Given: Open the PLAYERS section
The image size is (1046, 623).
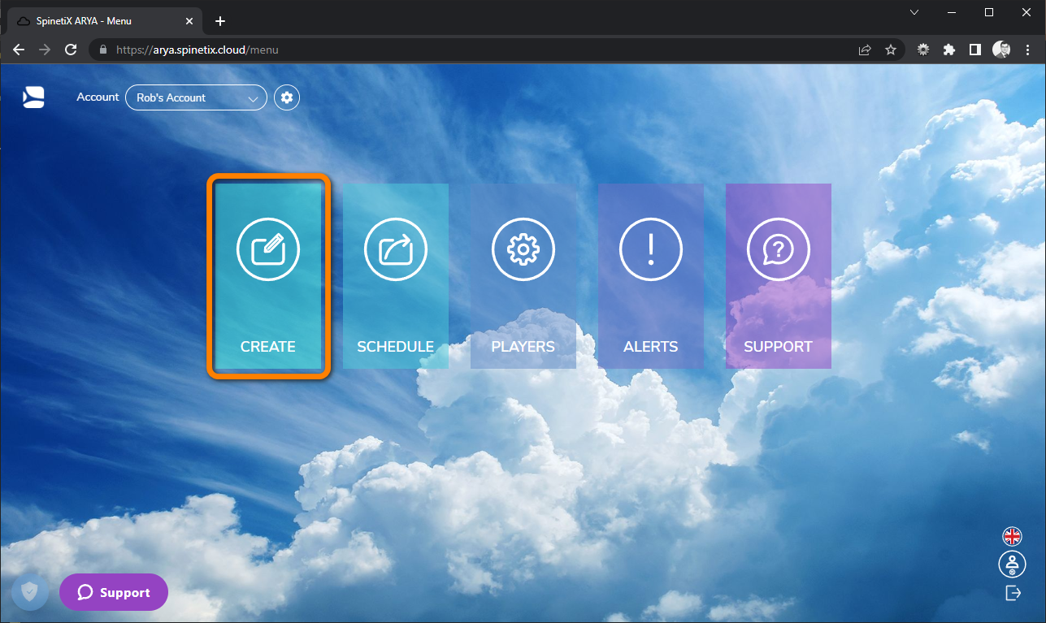Looking at the screenshot, I should coord(523,276).
